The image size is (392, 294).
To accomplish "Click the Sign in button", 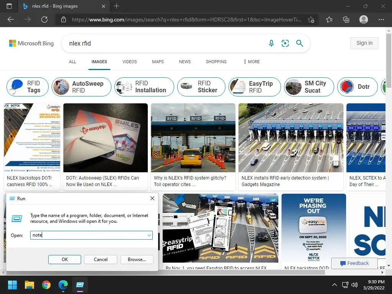I will 364,43.
